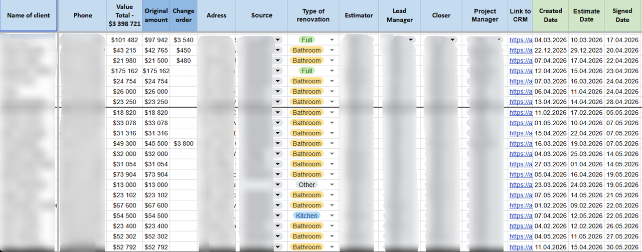Select the estimate date 12.05.2026
Screen dimensions: 642x252
[x=586, y=216]
